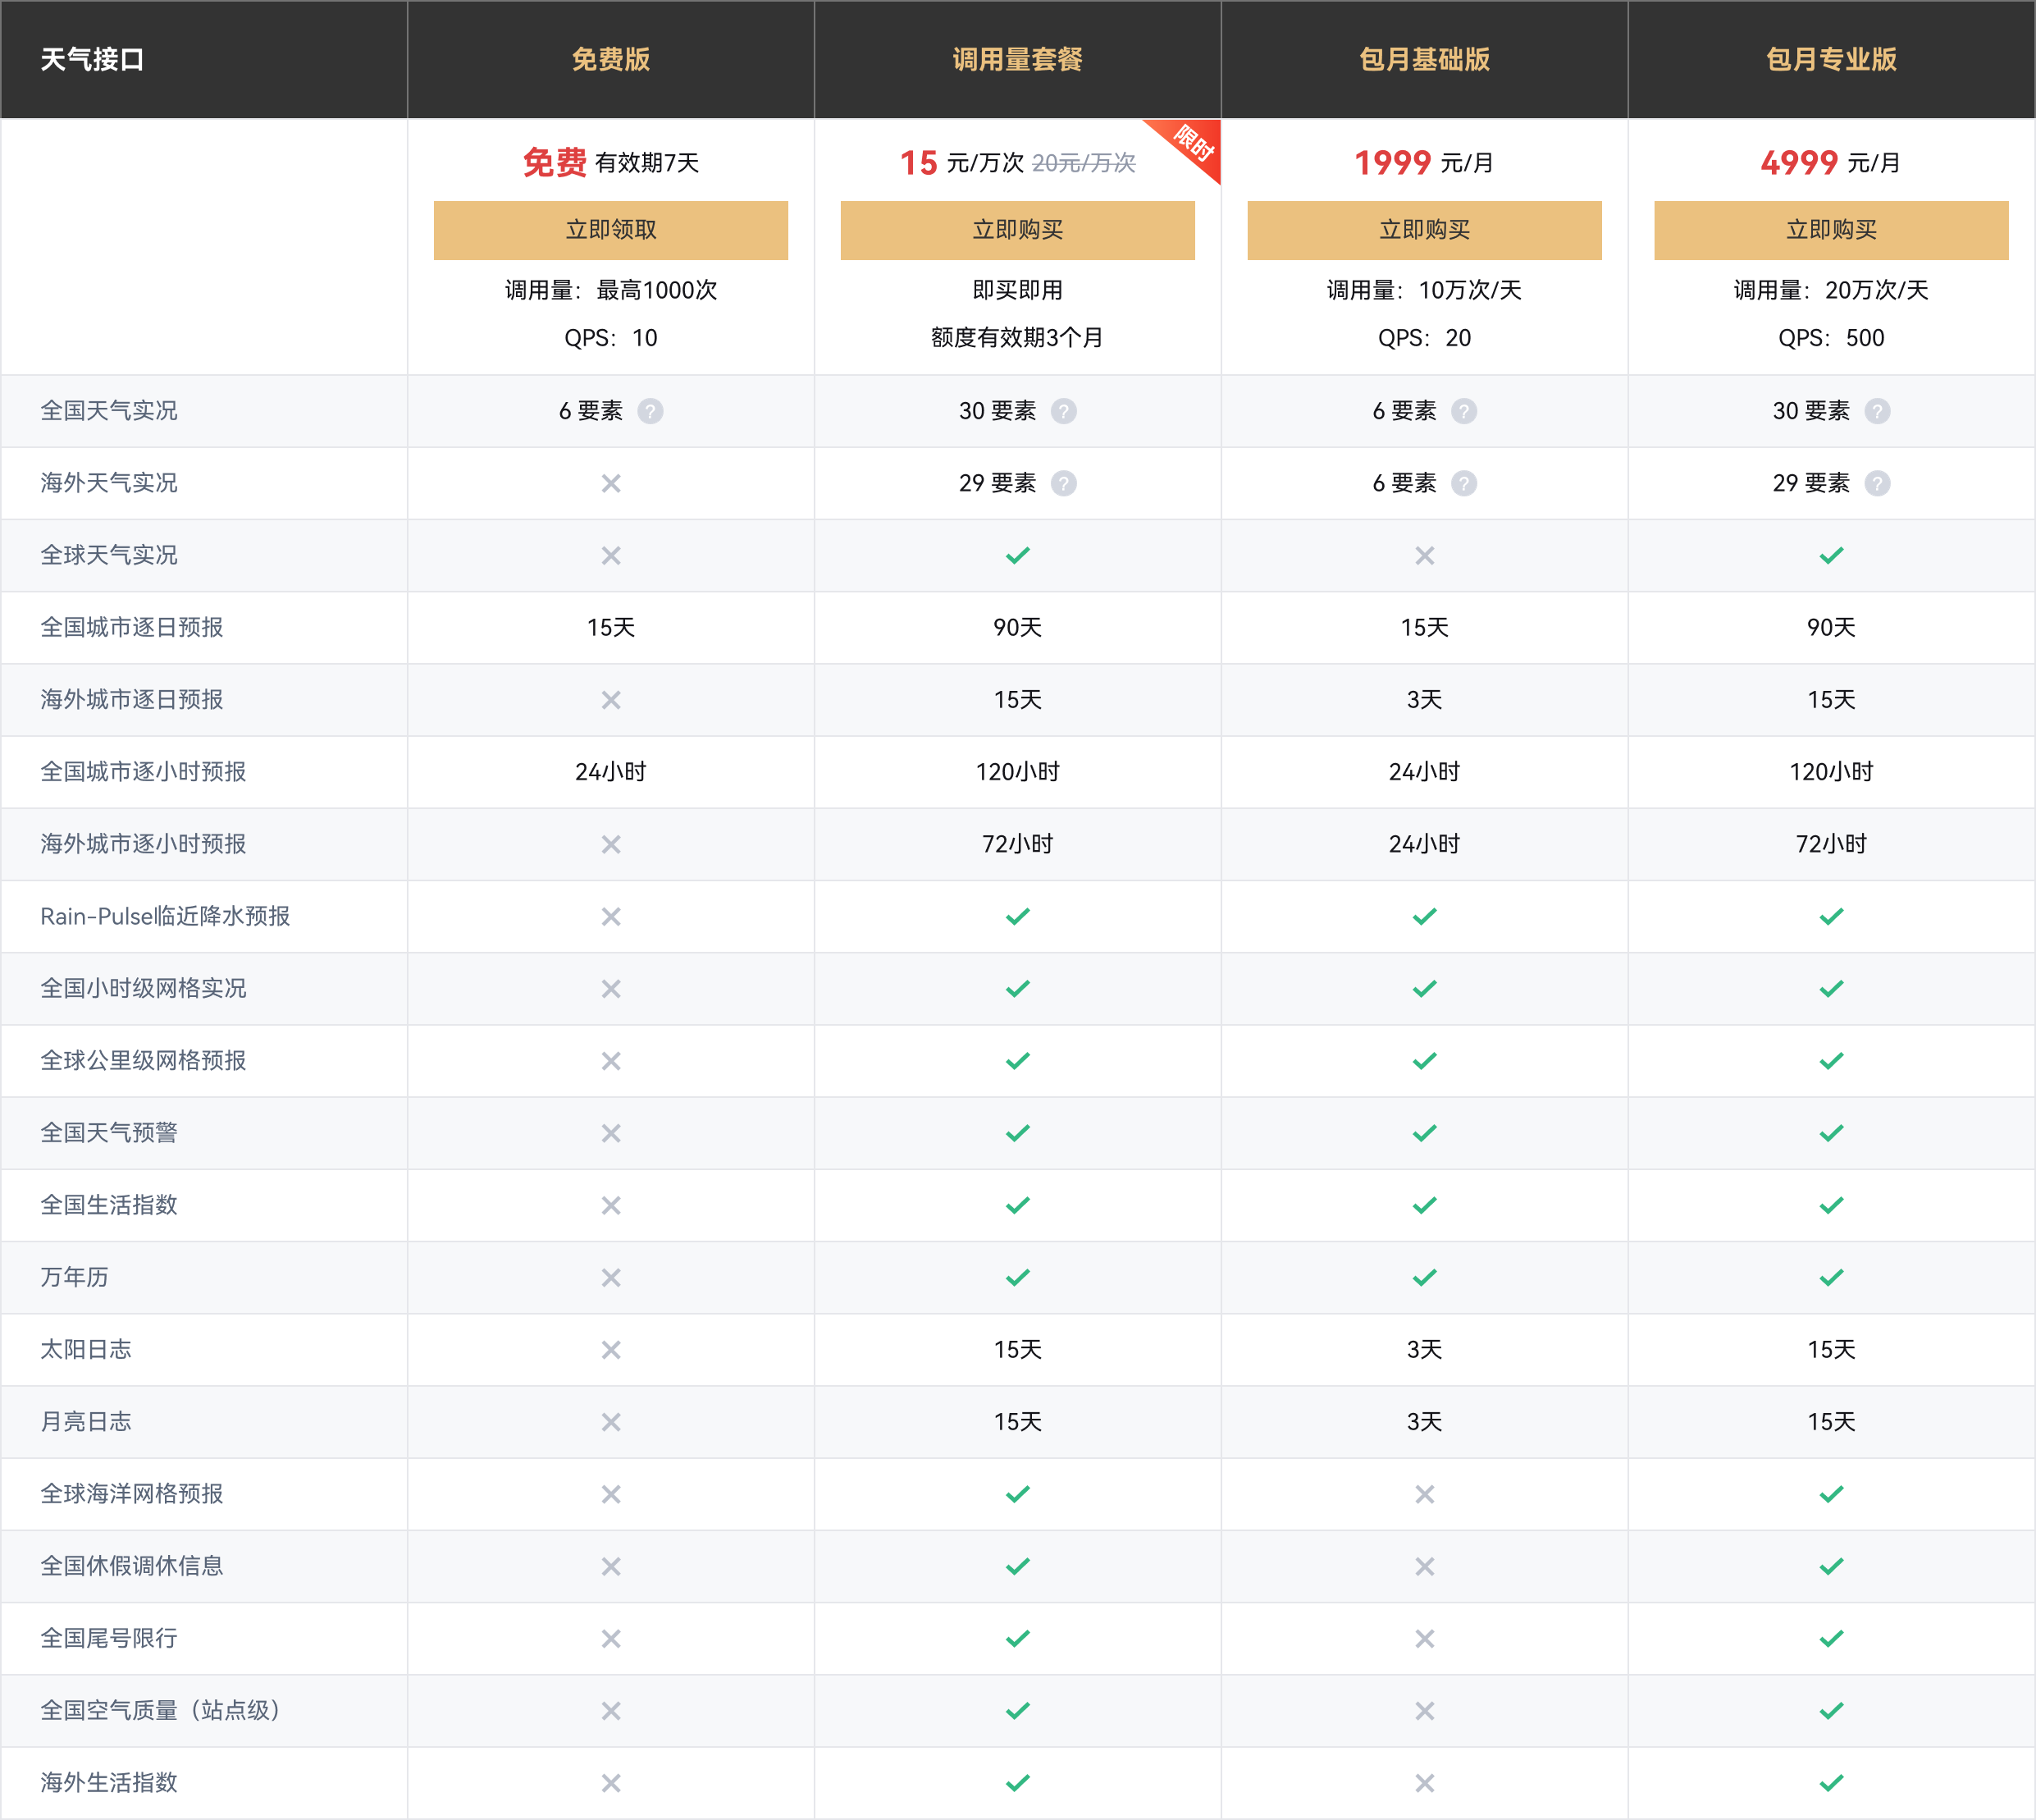This screenshot has width=2036, height=1820.
Task: Click 24小时 in 免费版 column
Action: point(610,772)
